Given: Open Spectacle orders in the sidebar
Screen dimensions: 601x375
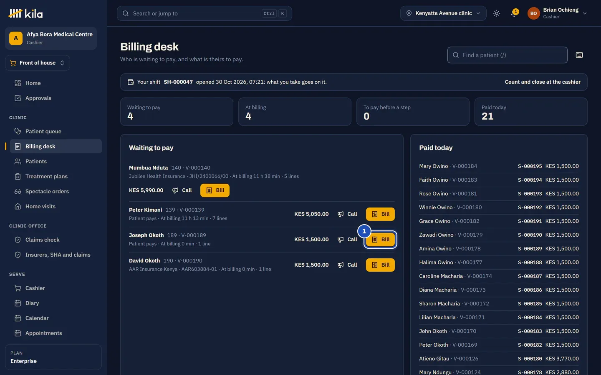Looking at the screenshot, I should [56, 192].
